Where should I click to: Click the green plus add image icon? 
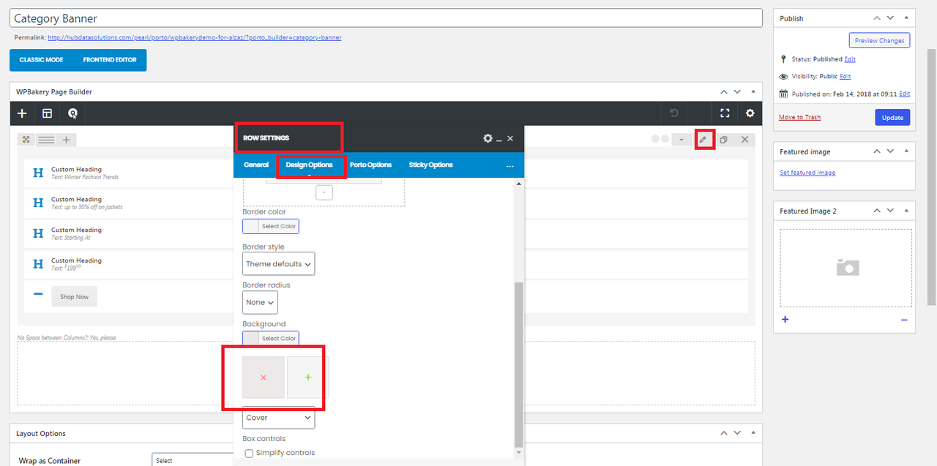(307, 377)
